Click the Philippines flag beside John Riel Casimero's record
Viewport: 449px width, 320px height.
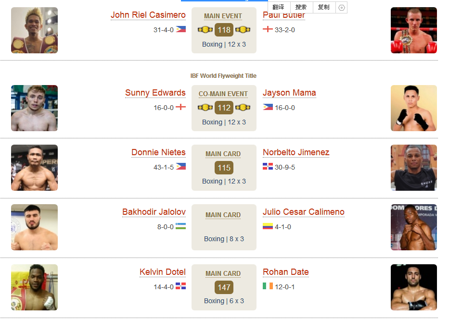(180, 29)
